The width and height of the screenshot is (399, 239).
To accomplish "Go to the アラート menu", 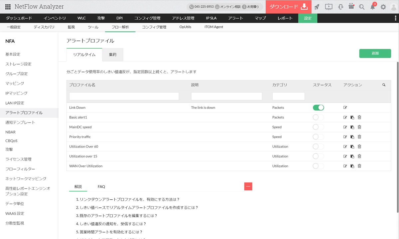I will click(x=236, y=18).
